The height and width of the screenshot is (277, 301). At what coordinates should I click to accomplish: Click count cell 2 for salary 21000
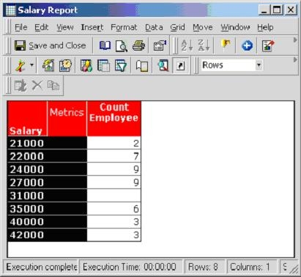(x=114, y=143)
